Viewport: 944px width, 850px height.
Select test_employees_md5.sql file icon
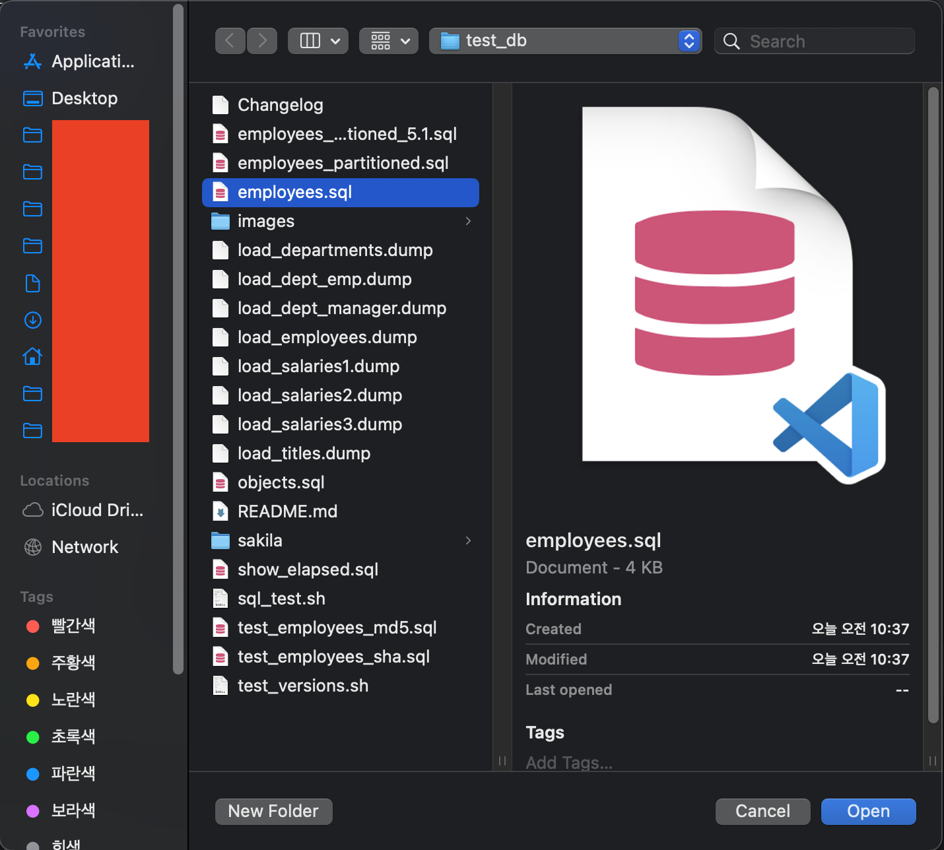220,628
